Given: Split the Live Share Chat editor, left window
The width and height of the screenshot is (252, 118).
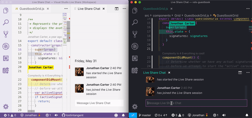Looking at the screenshot, I should point(117,9).
